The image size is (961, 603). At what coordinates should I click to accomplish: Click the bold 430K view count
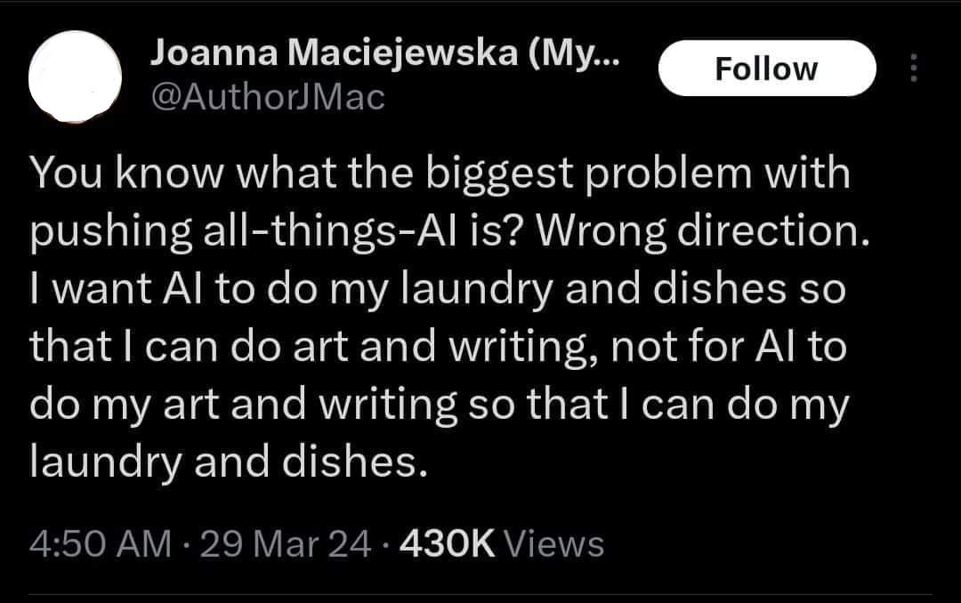(x=448, y=543)
